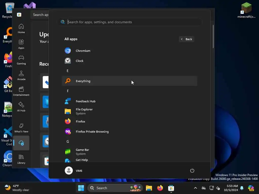Open AI Hub in Microsoft Store
This screenshot has width=259, height=194.
21,107
